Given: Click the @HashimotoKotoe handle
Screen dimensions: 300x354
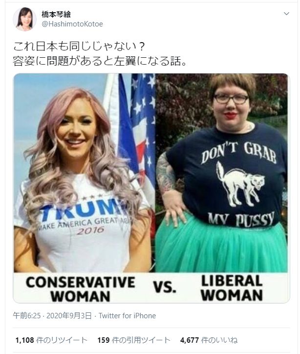Looking at the screenshot, I should (72, 24).
